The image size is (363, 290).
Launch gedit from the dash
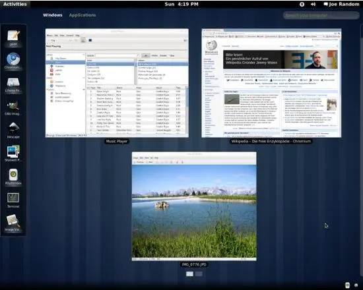[x=13, y=38]
